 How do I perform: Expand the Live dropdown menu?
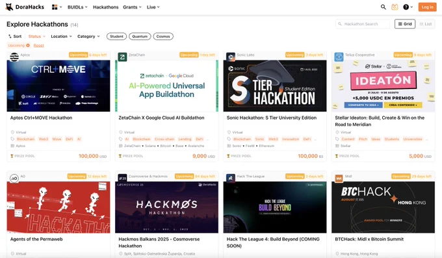[153, 7]
